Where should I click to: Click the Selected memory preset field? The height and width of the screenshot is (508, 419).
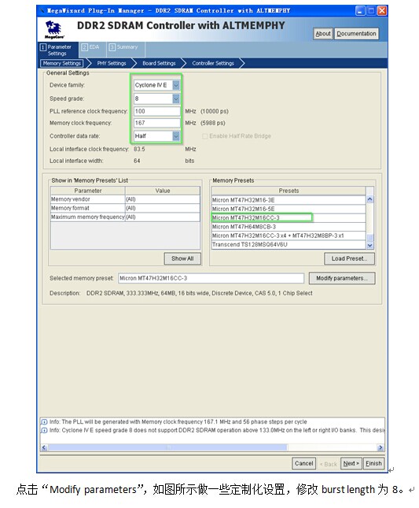[211, 278]
